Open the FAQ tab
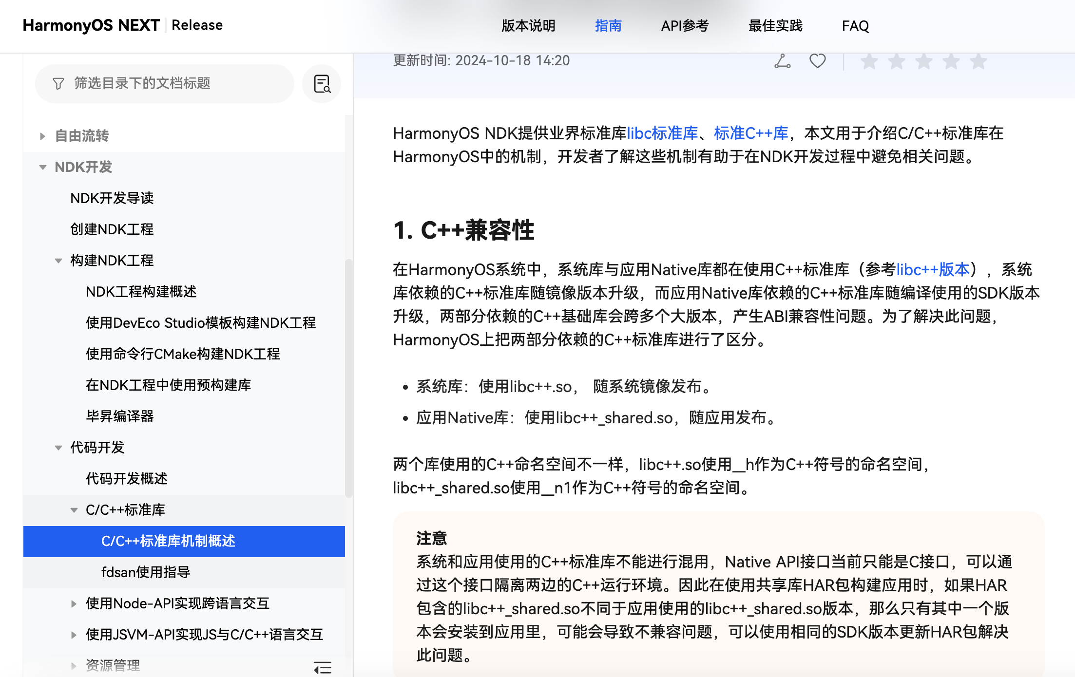The width and height of the screenshot is (1075, 677). click(855, 25)
